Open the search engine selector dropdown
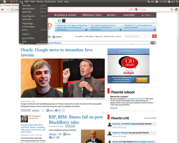The image size is (179, 143). click(x=138, y=10)
